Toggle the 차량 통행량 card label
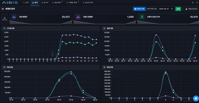199x103 pixels. 23,17
